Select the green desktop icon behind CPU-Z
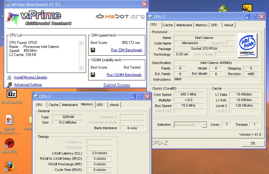 pos(223,9)
